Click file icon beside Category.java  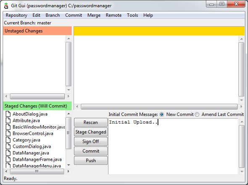(8, 140)
